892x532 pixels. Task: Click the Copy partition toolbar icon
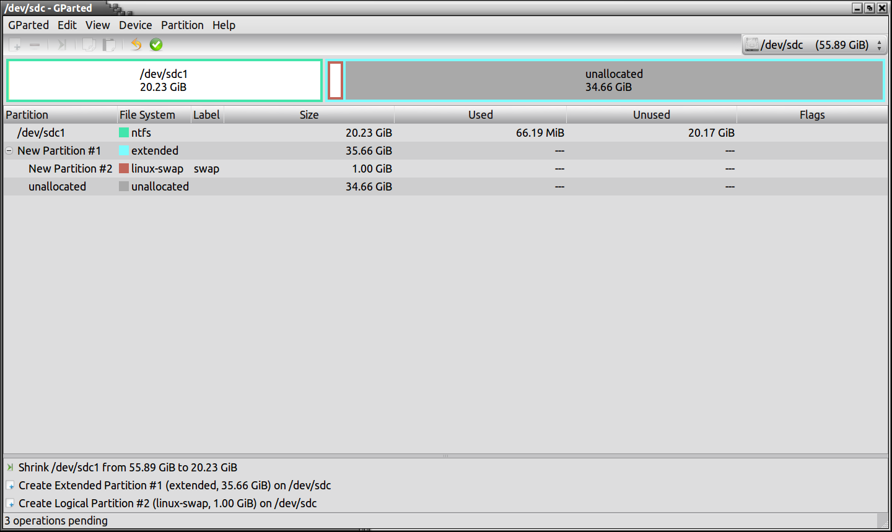tap(89, 45)
